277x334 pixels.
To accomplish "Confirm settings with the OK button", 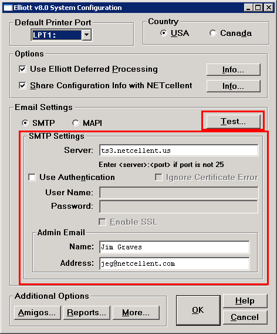I will [x=198, y=310].
